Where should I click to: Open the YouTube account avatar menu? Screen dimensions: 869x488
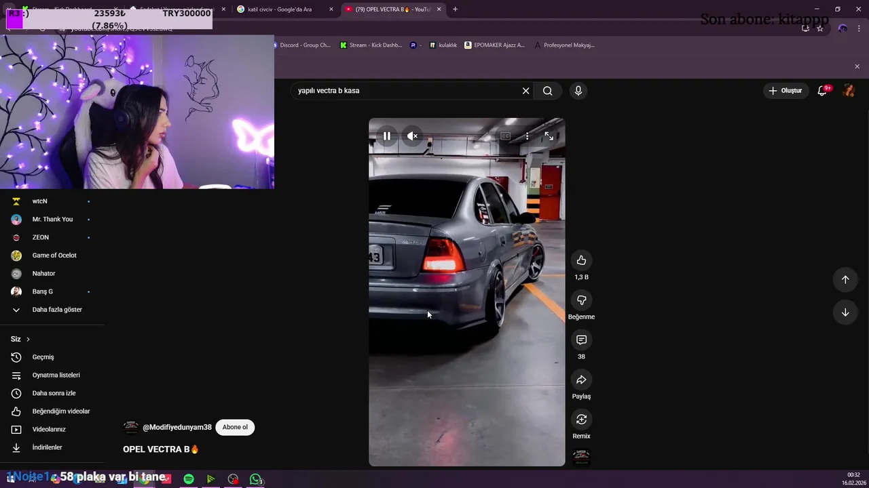point(849,91)
